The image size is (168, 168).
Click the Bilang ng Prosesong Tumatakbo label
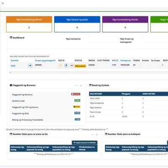28,120
